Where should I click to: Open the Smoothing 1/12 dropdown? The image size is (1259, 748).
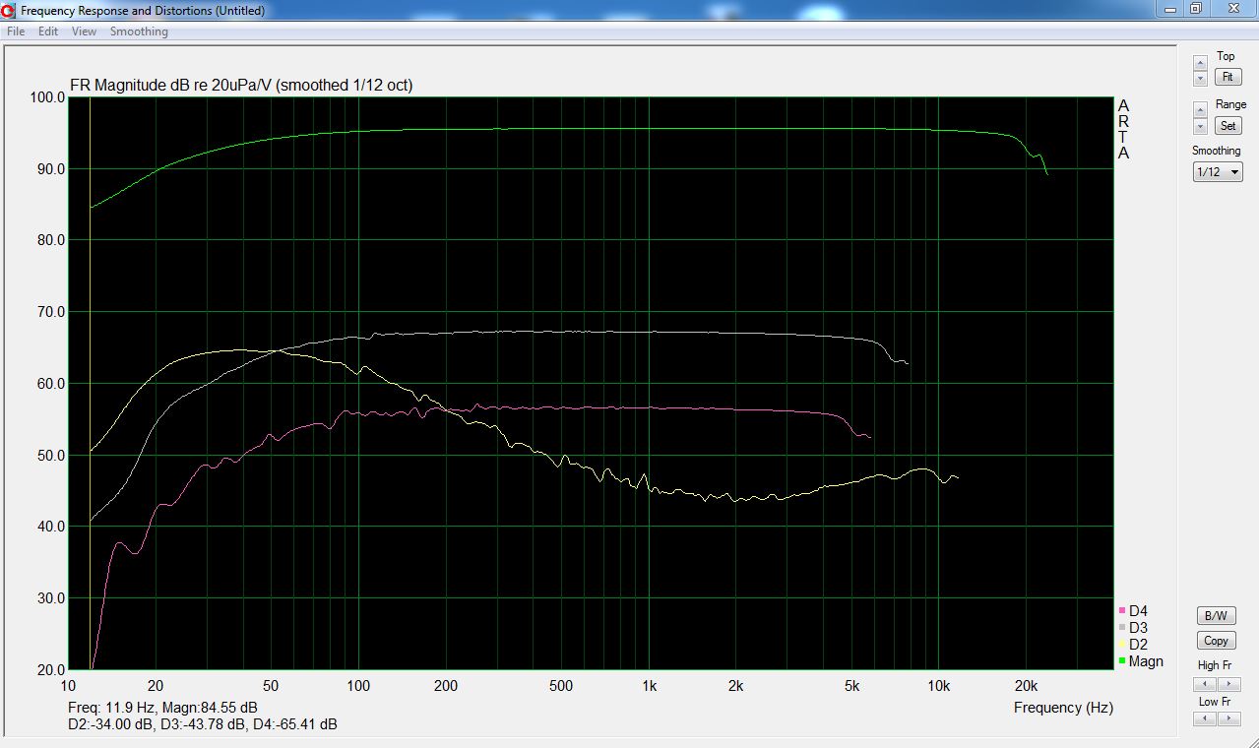(1218, 172)
